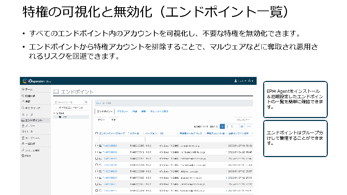Sort table by バージョン column

(151, 133)
